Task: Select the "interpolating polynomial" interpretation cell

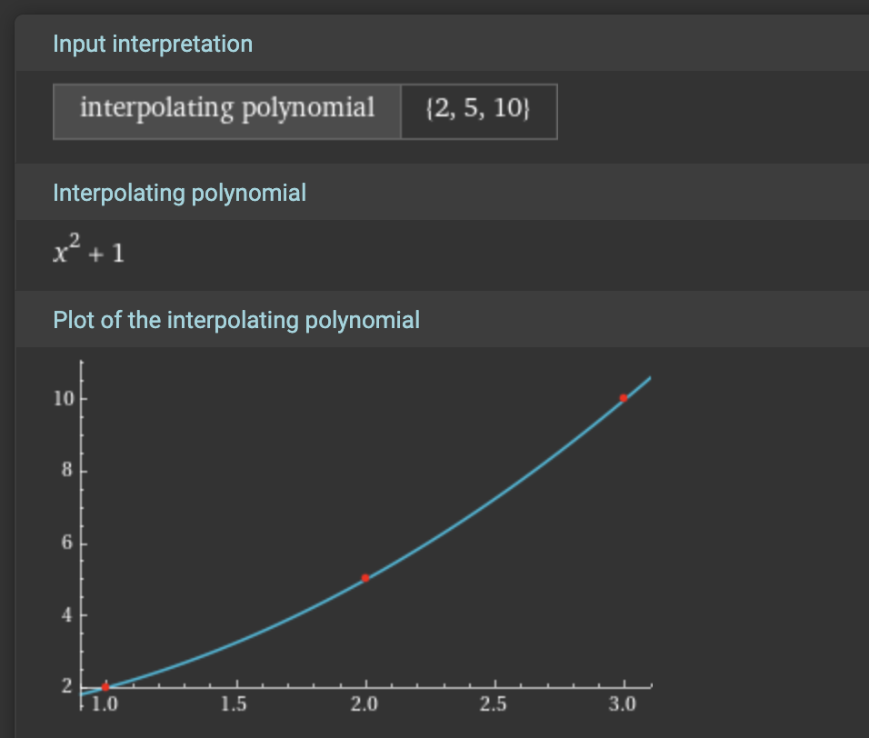Action: tap(227, 110)
